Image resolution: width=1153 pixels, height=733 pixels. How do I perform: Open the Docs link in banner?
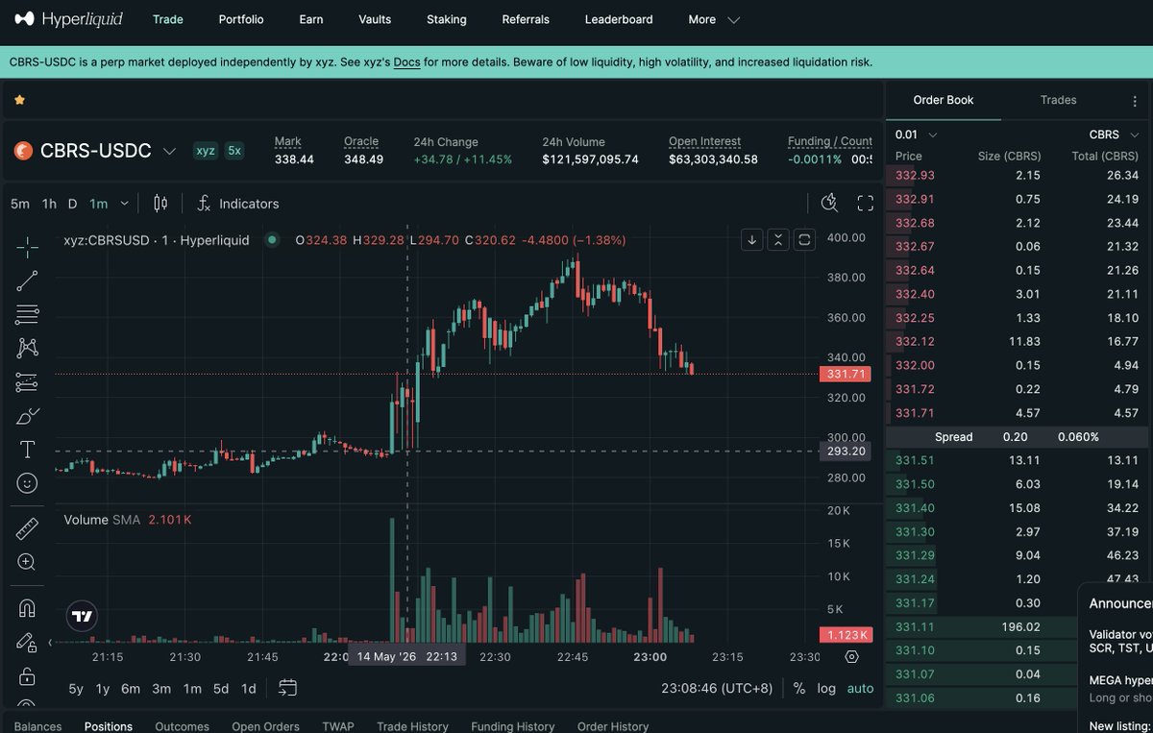pyautogui.click(x=407, y=62)
